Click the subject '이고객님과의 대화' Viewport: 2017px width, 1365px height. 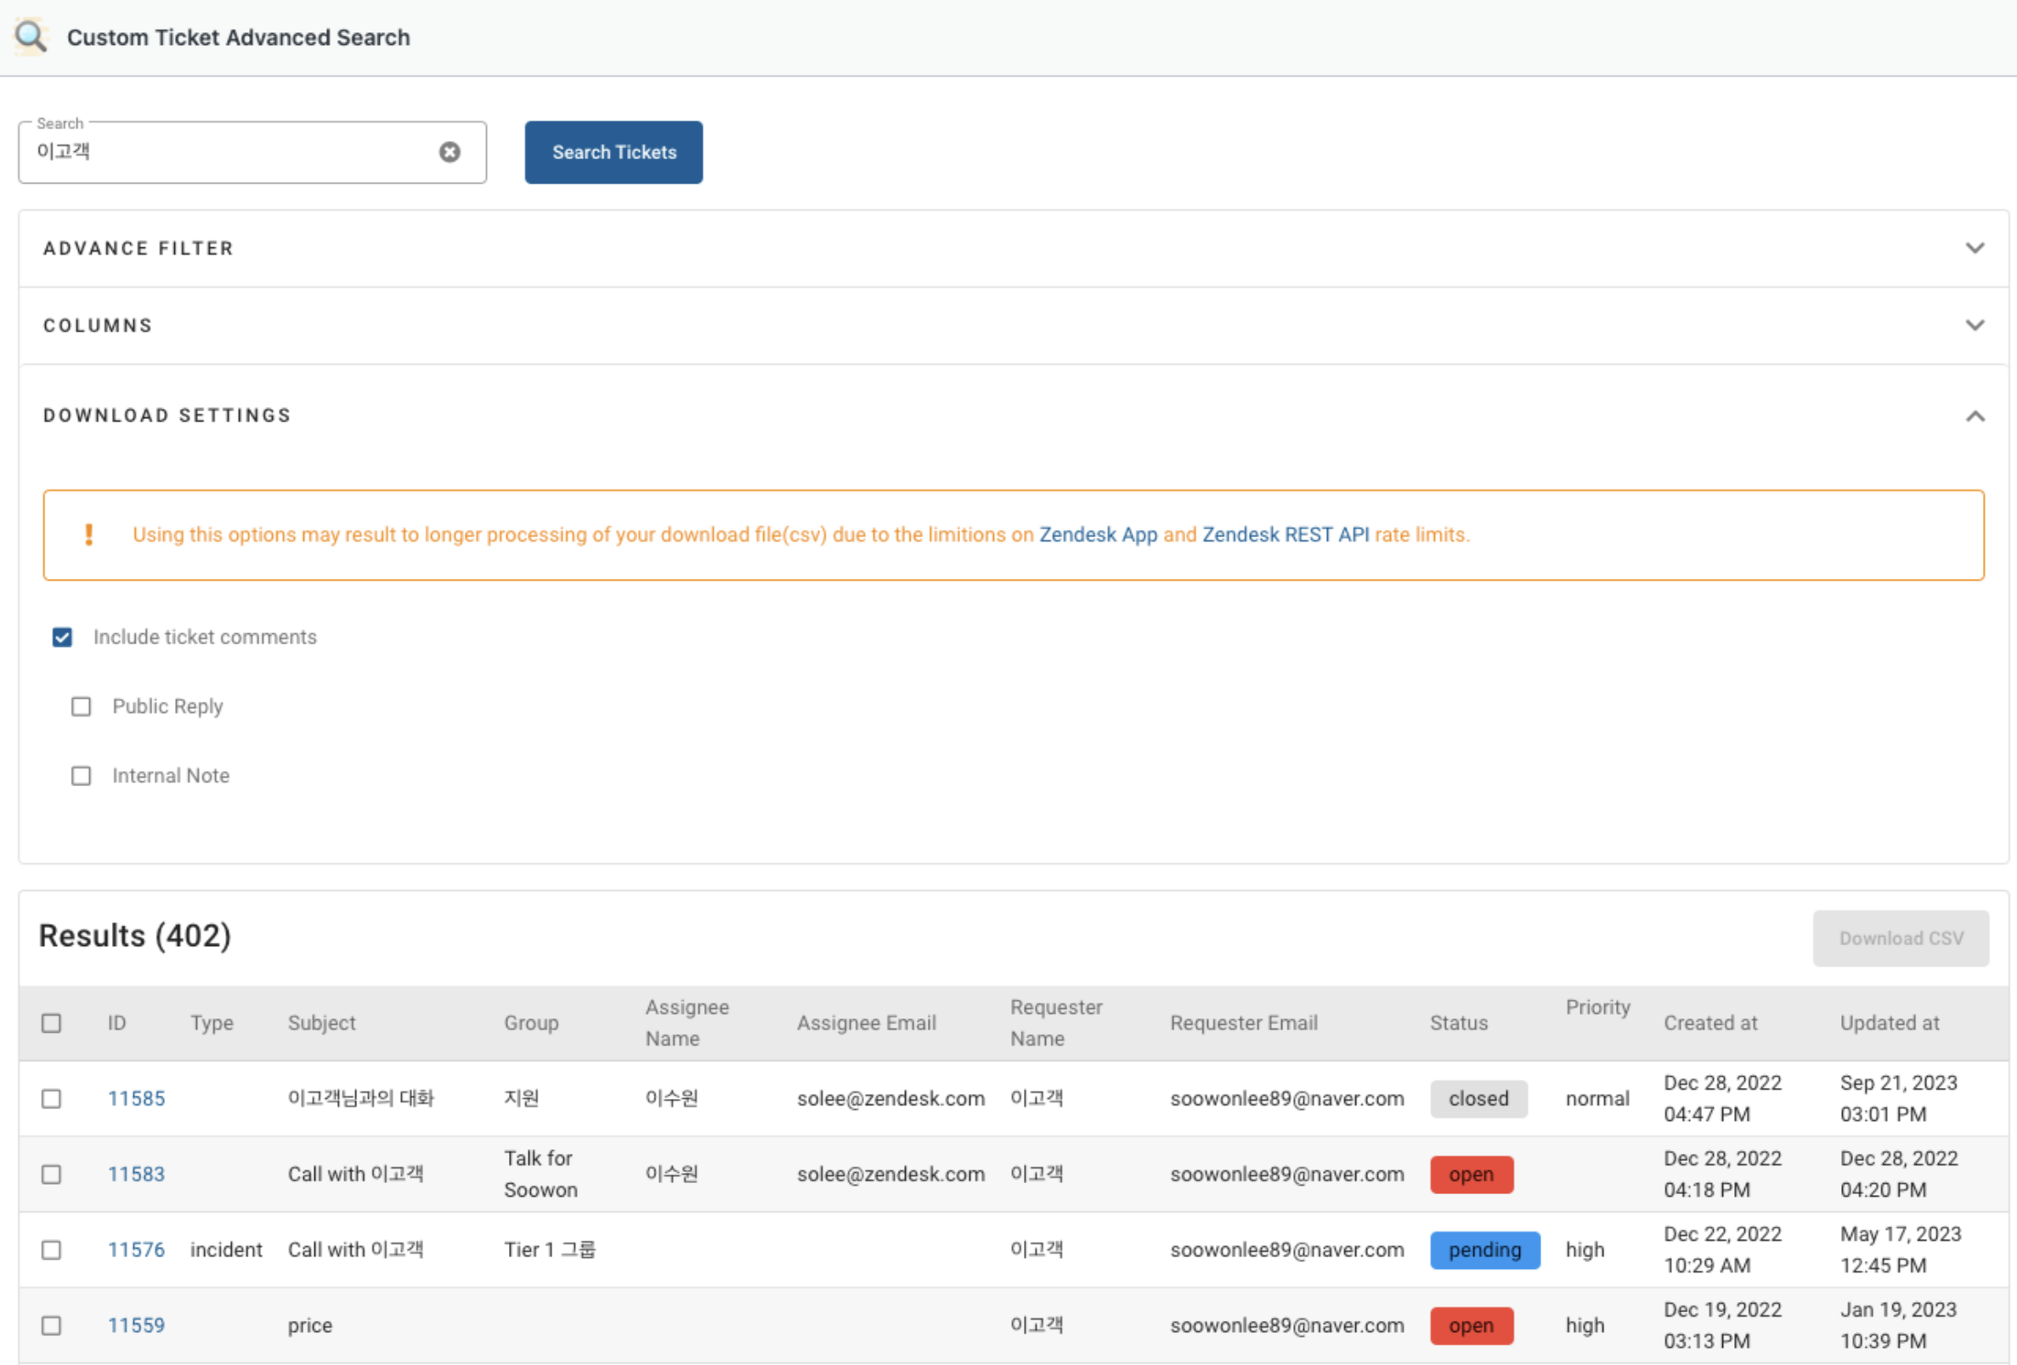tap(360, 1098)
